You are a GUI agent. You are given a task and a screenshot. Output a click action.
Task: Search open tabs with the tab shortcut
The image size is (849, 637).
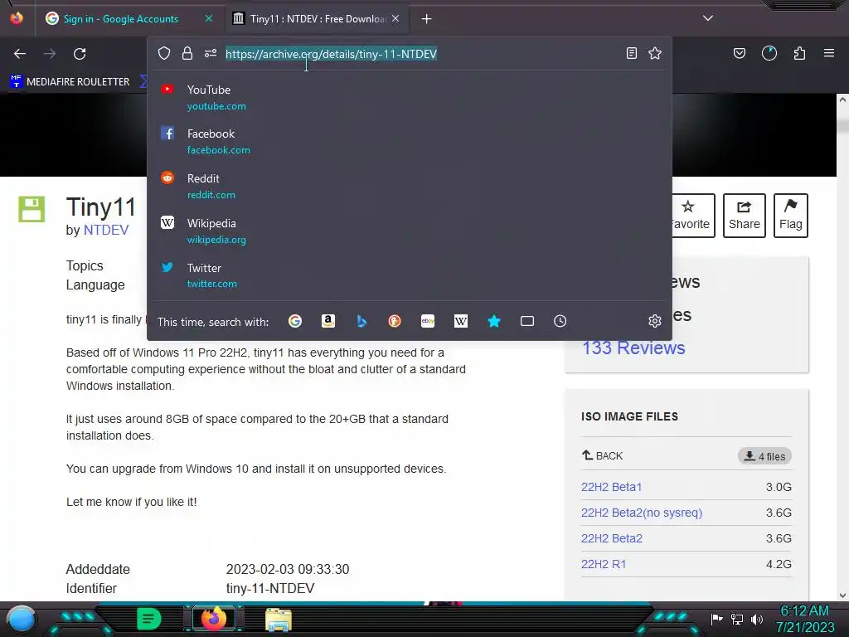point(526,321)
